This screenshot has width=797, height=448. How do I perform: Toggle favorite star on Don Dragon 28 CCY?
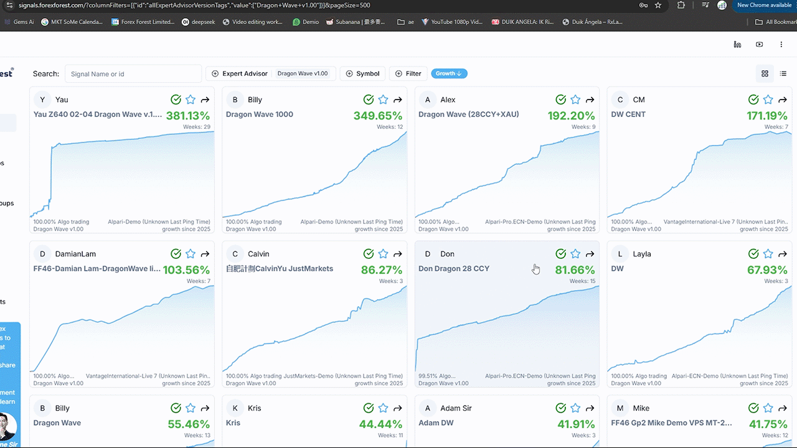pyautogui.click(x=575, y=254)
